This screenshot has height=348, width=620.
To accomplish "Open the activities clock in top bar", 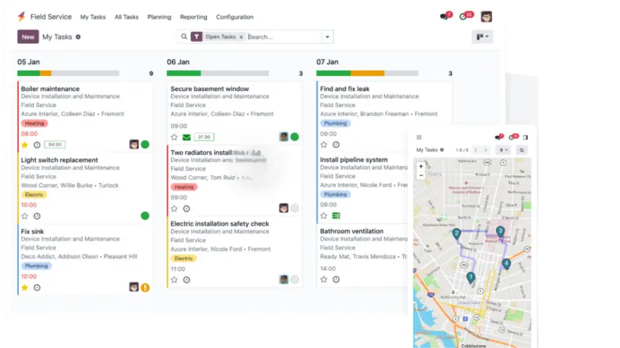I will tap(464, 17).
